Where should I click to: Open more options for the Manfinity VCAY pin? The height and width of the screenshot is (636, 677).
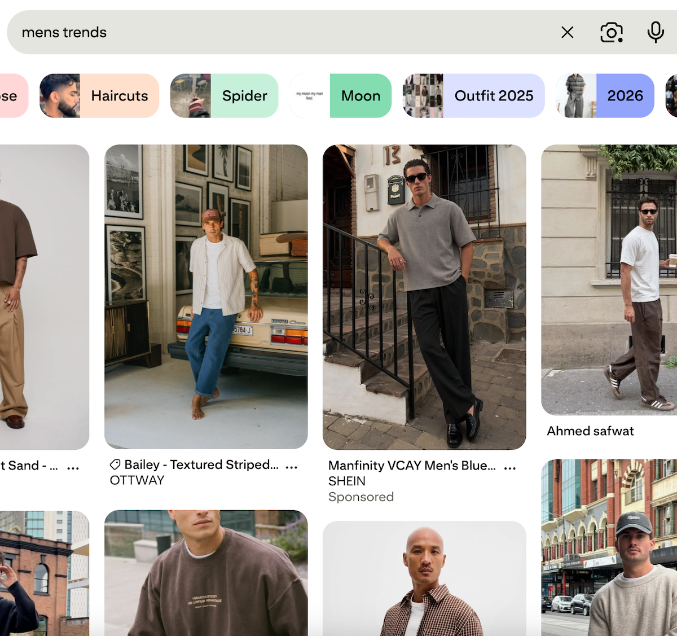click(510, 468)
